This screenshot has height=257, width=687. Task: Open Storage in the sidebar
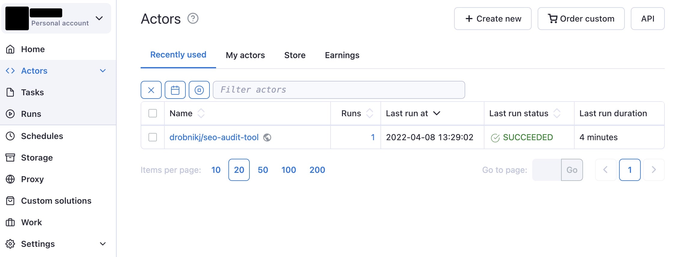pos(37,158)
